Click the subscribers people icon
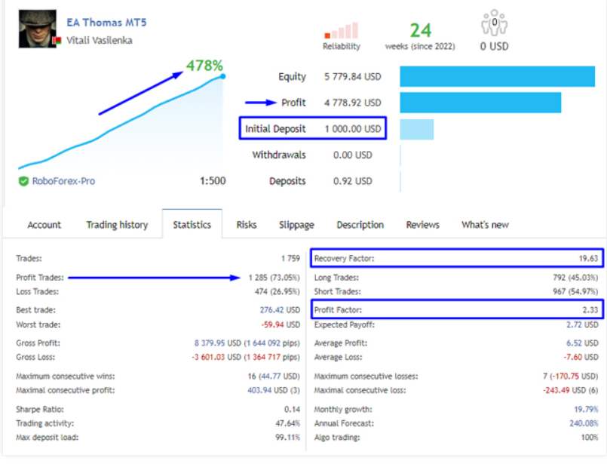The image size is (607, 464). (x=494, y=23)
